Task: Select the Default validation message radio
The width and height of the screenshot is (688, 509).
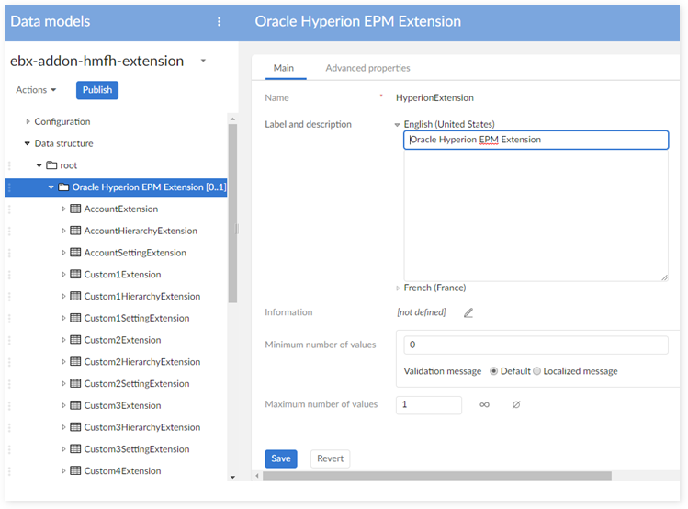Action: click(x=494, y=371)
